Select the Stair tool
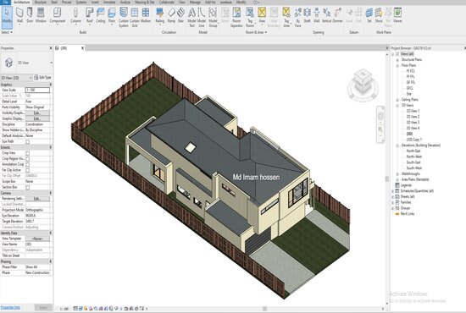466x313 pixels. tap(180, 15)
